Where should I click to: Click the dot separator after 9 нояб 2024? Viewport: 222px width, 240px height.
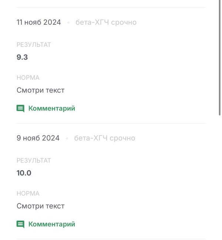[x=67, y=138]
